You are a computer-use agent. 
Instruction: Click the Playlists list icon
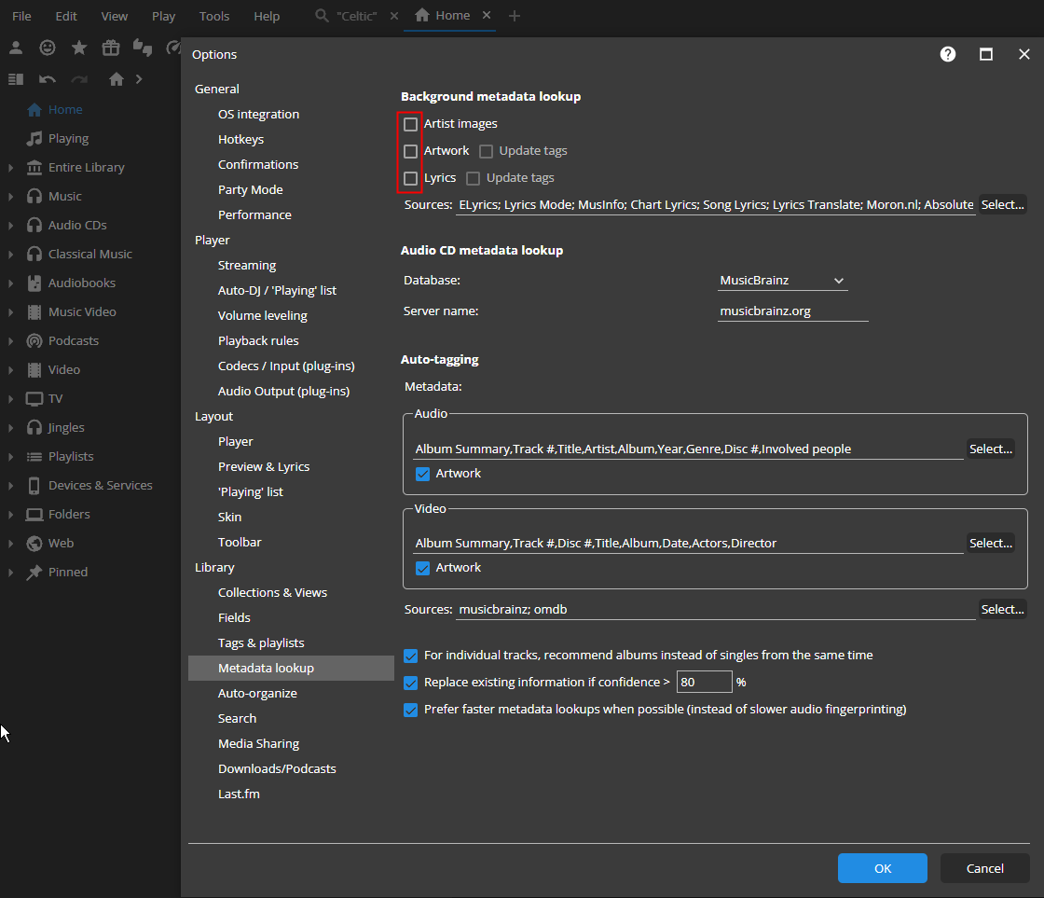34,456
